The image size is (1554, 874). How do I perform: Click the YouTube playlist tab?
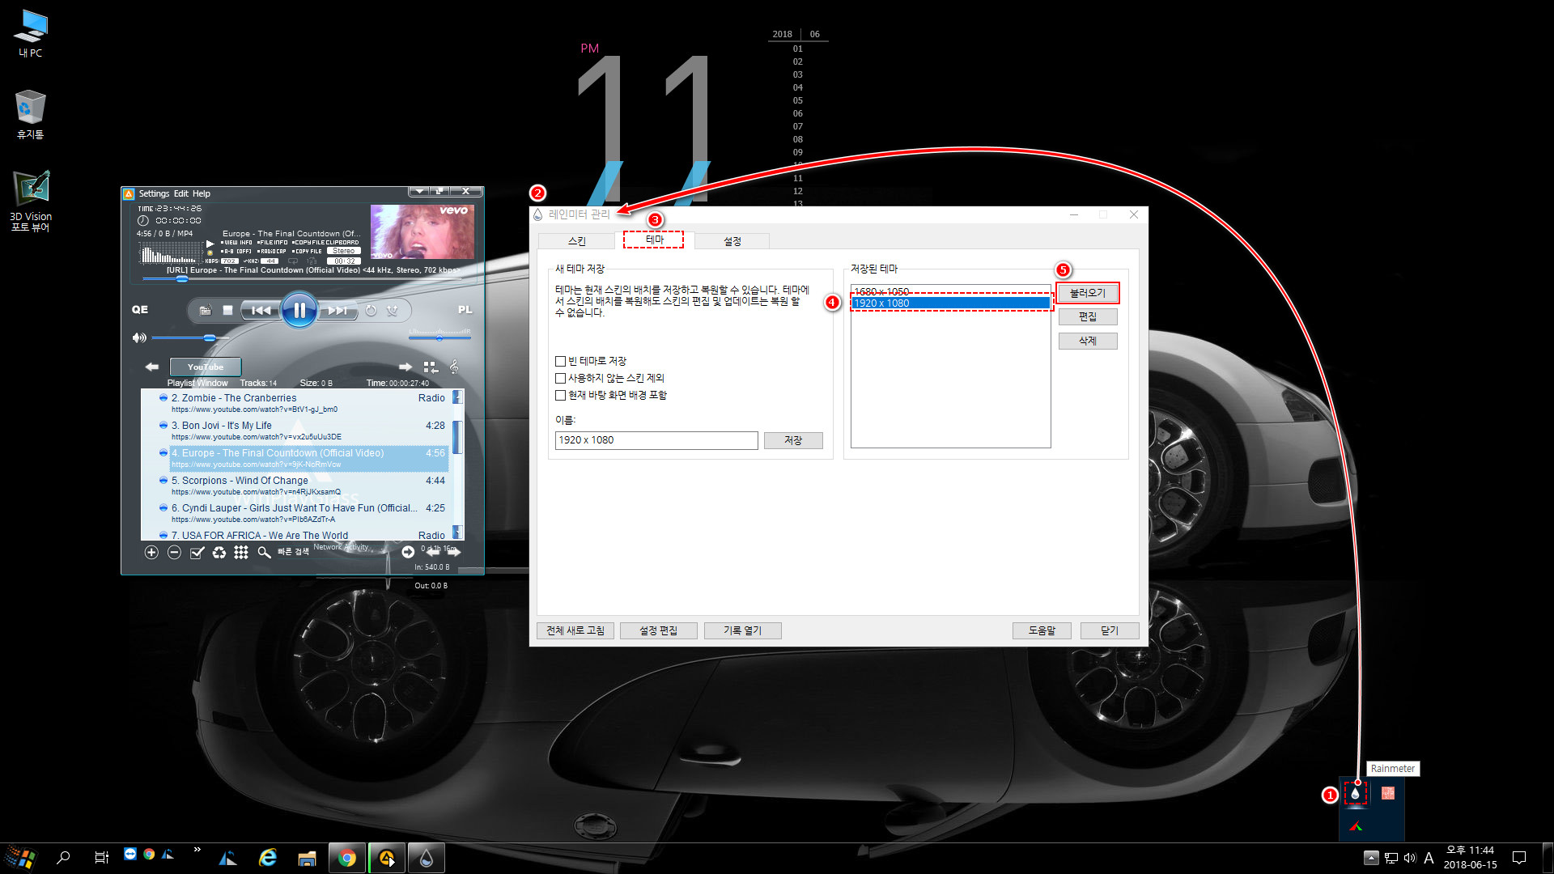pyautogui.click(x=206, y=367)
